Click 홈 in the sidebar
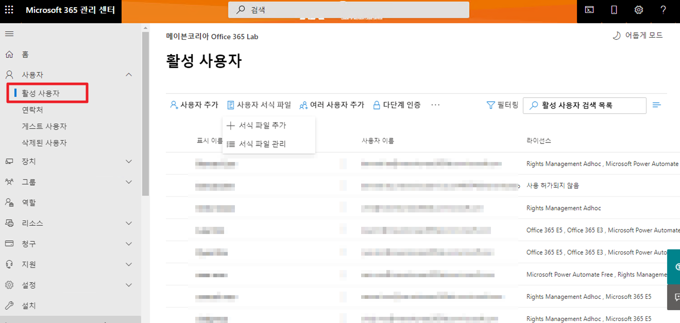The width and height of the screenshot is (680, 323). (25, 55)
